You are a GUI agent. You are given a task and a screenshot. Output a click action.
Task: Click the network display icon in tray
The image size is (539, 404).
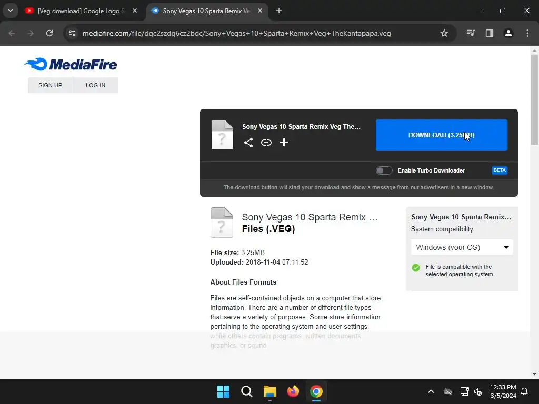pos(464,391)
